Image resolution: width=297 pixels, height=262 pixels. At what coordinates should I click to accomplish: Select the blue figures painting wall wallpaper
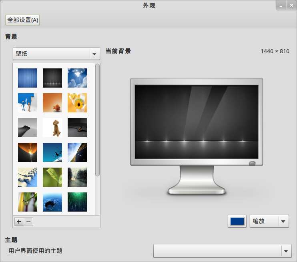click(28, 103)
